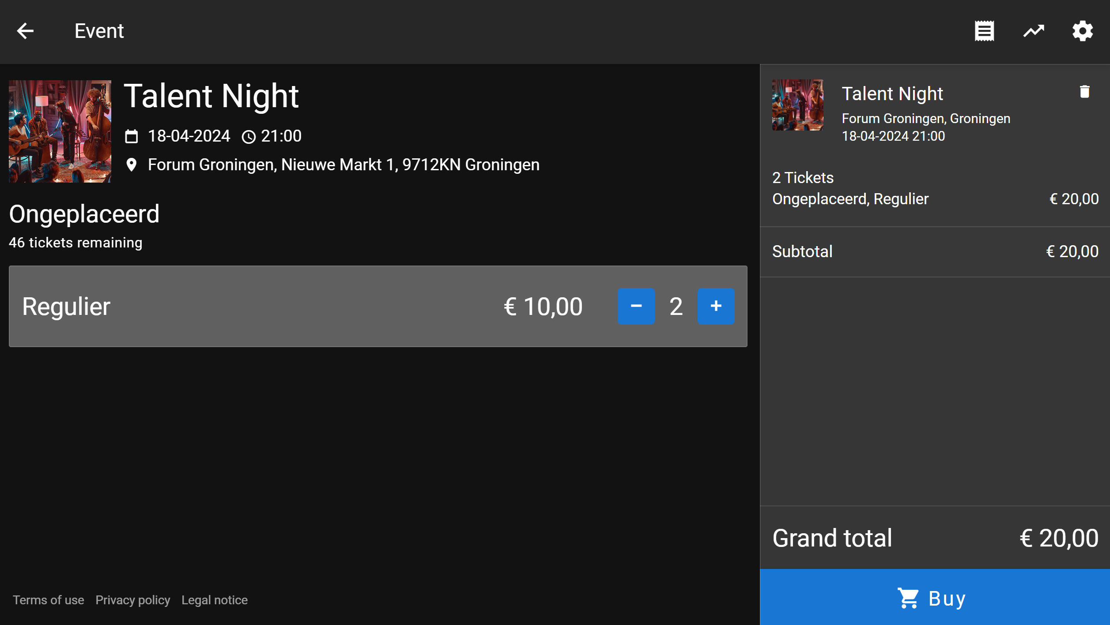Viewport: 1110px width, 625px height.
Task: Click the Ongeplaceerd, Regulier cart line
Action: click(850, 199)
